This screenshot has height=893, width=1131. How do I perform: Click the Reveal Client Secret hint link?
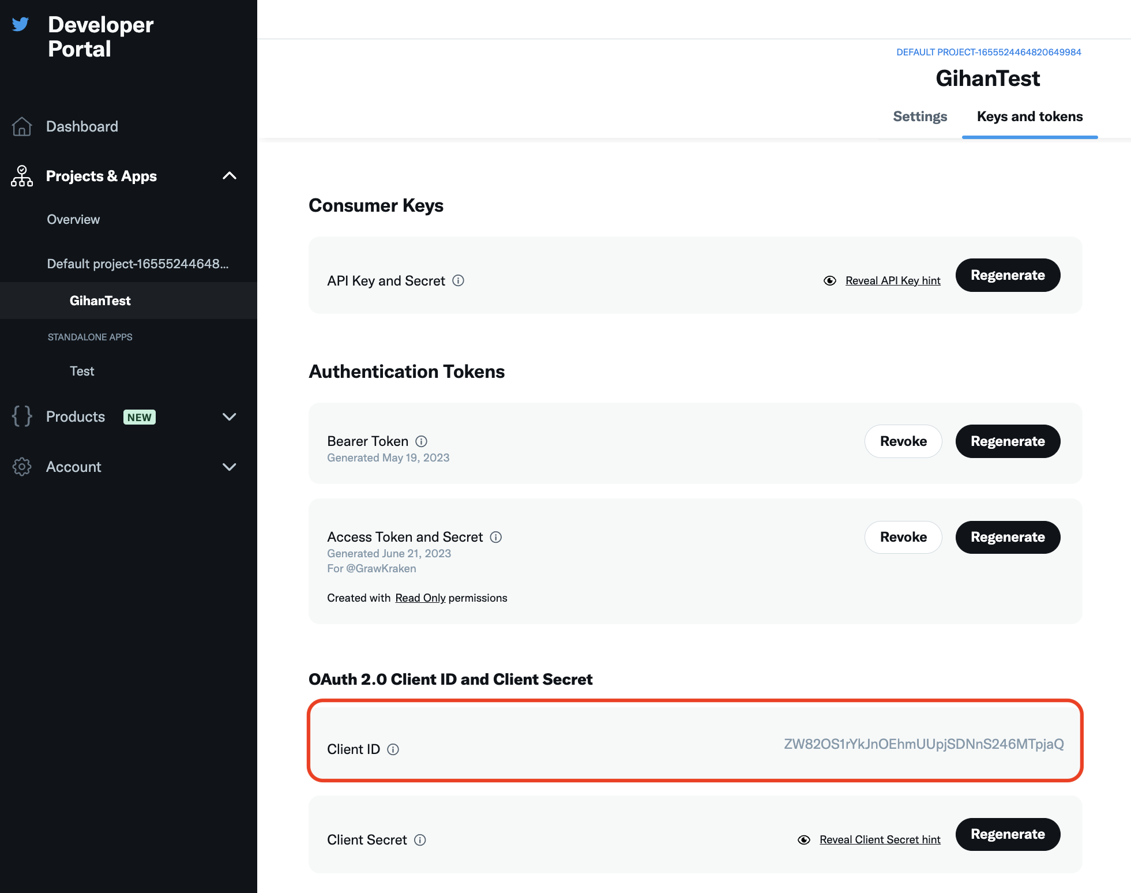[880, 840]
